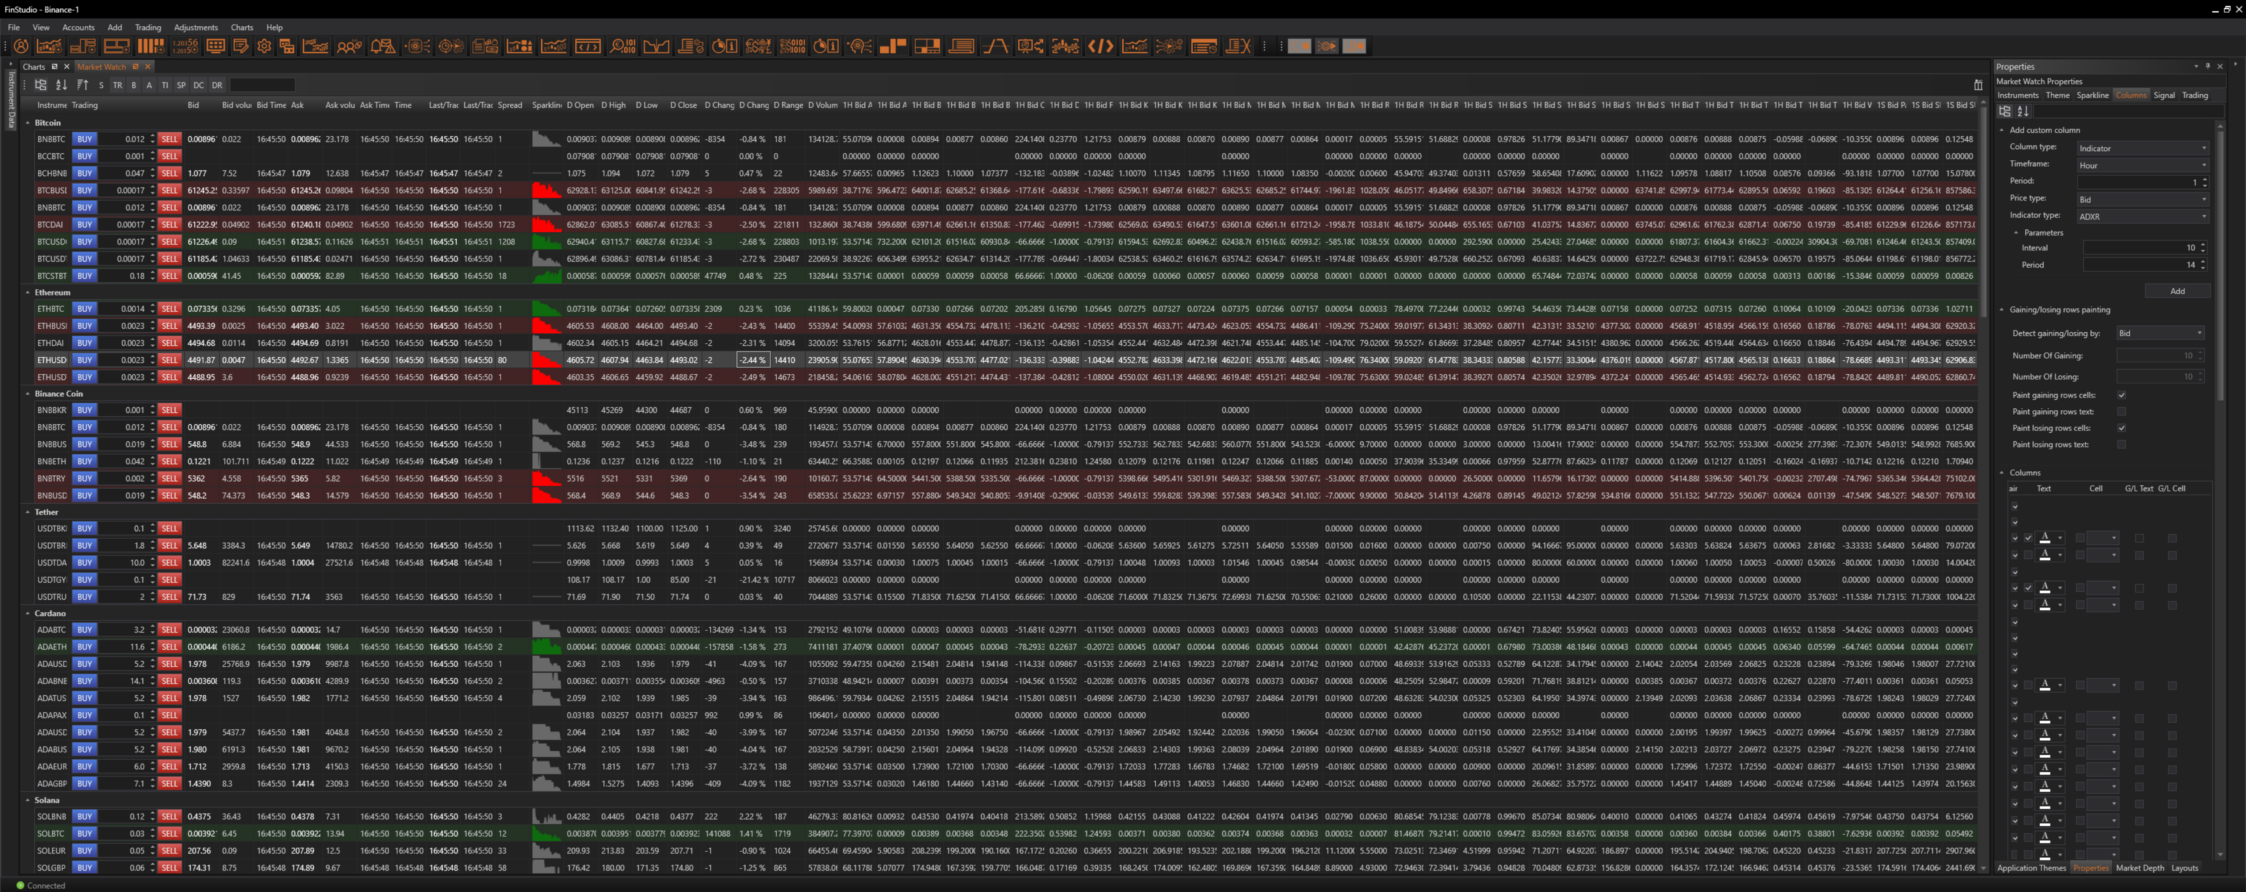Open the Adjustments menu

point(195,28)
